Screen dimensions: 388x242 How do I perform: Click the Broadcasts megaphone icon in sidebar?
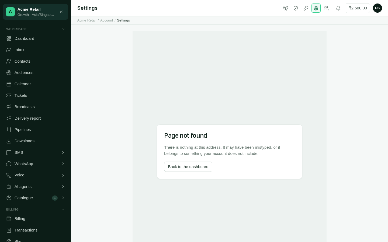9,107
